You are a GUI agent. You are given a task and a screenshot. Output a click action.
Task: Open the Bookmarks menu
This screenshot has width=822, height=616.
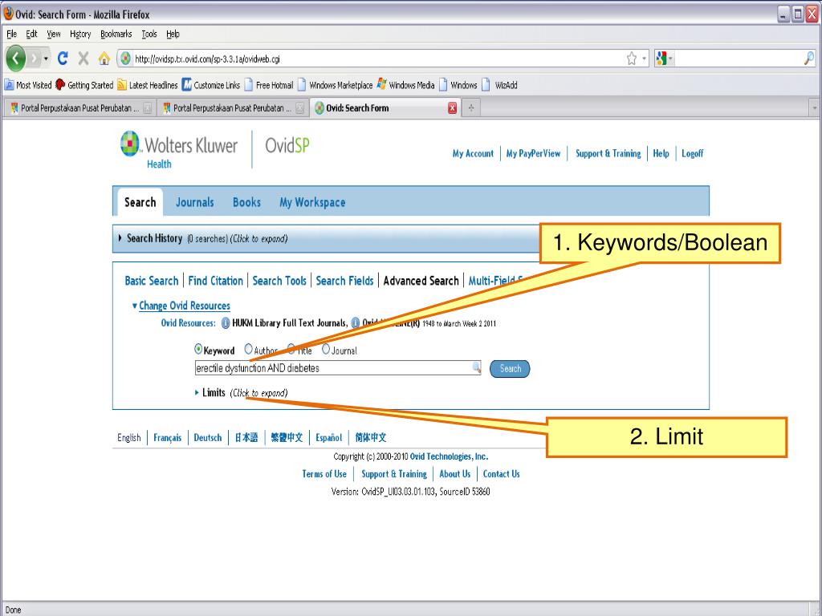point(116,34)
